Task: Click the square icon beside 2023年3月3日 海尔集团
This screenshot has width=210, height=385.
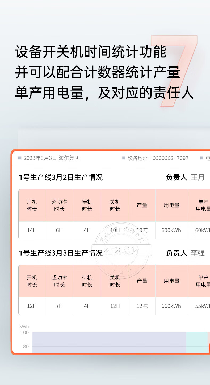Action: point(20,158)
